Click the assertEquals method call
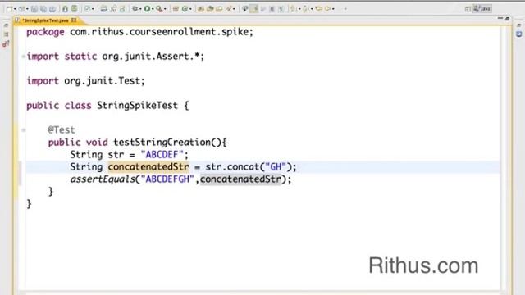 point(102,179)
